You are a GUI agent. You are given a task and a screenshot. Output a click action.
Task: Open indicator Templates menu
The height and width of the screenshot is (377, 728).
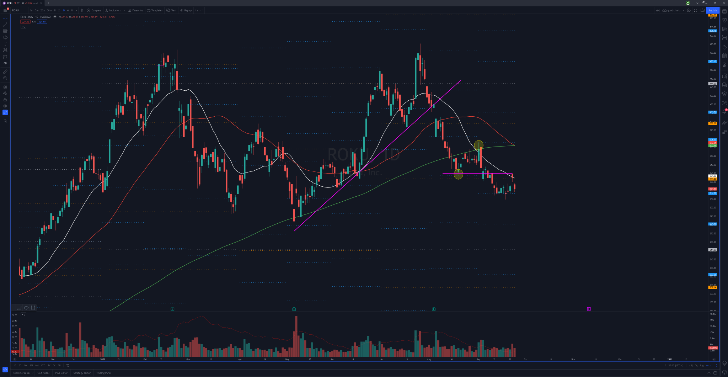click(155, 10)
